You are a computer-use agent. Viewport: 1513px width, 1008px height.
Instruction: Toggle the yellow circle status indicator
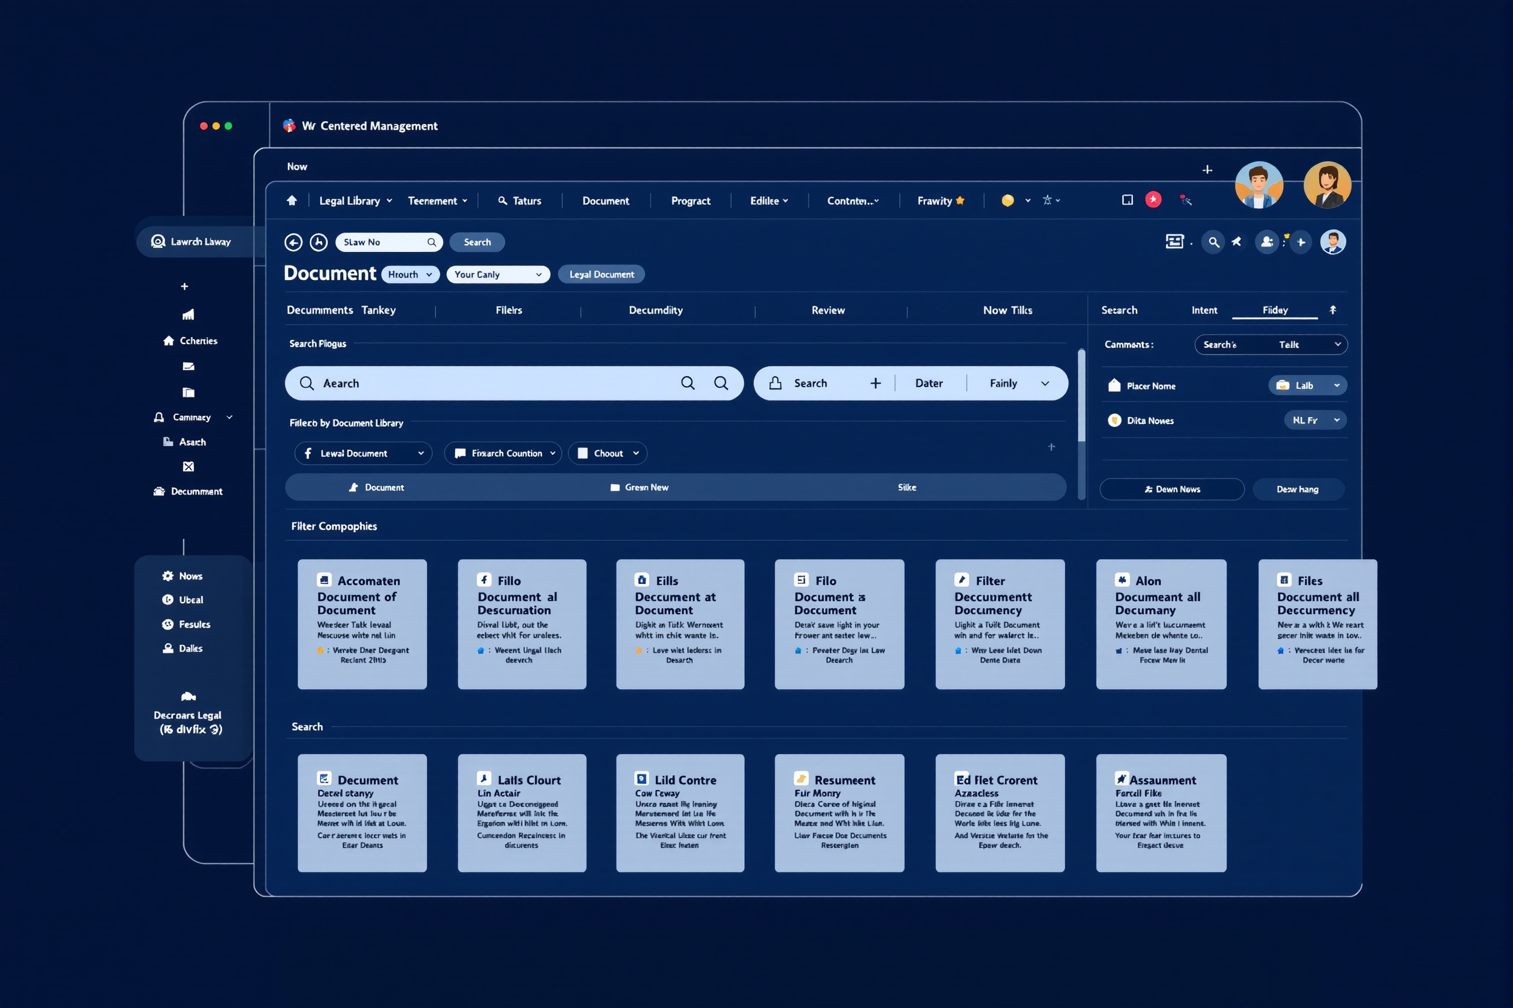coord(1008,201)
